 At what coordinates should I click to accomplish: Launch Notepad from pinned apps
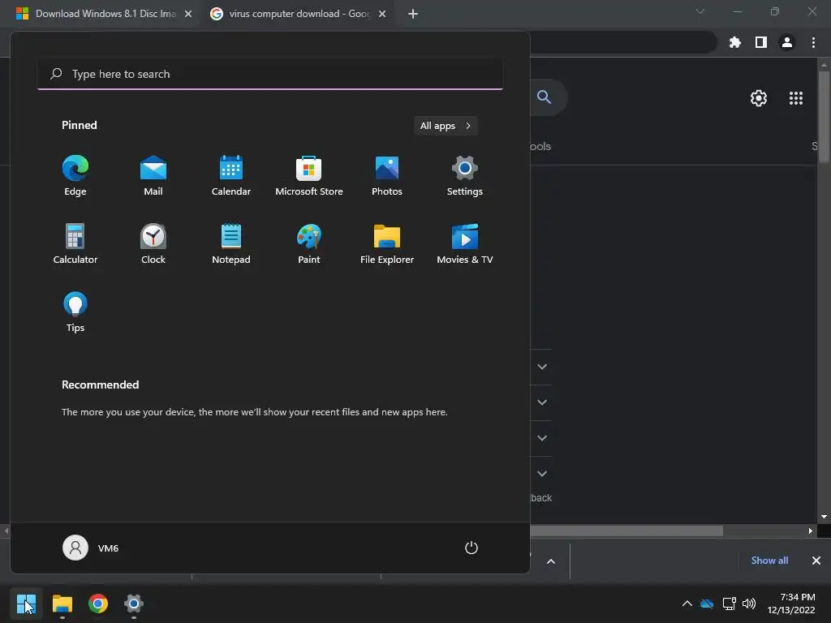click(231, 243)
